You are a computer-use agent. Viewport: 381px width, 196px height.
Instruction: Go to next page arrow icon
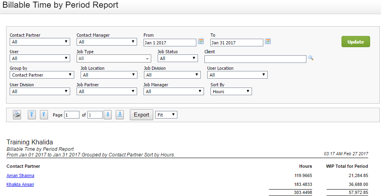(x=108, y=115)
